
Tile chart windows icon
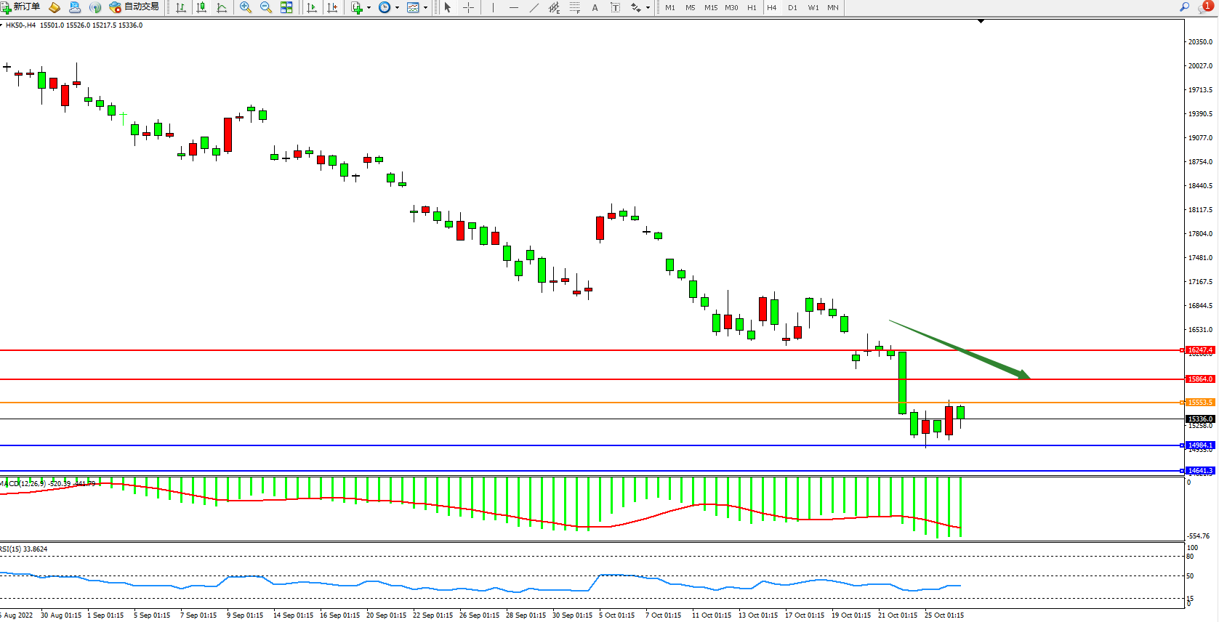pos(286,7)
